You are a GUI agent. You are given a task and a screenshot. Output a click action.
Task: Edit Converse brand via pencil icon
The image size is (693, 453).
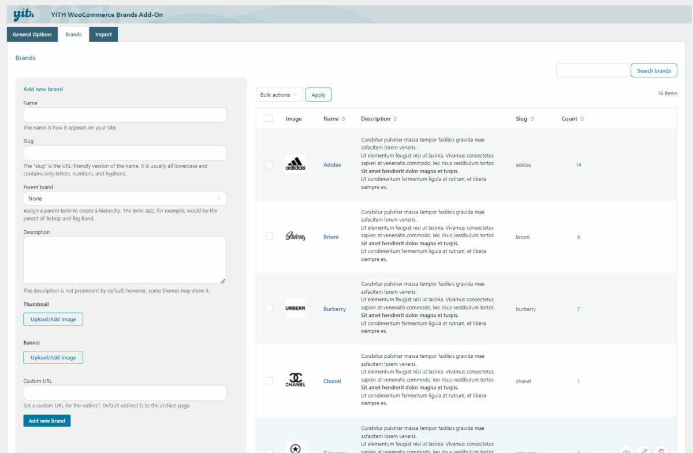[643, 450]
